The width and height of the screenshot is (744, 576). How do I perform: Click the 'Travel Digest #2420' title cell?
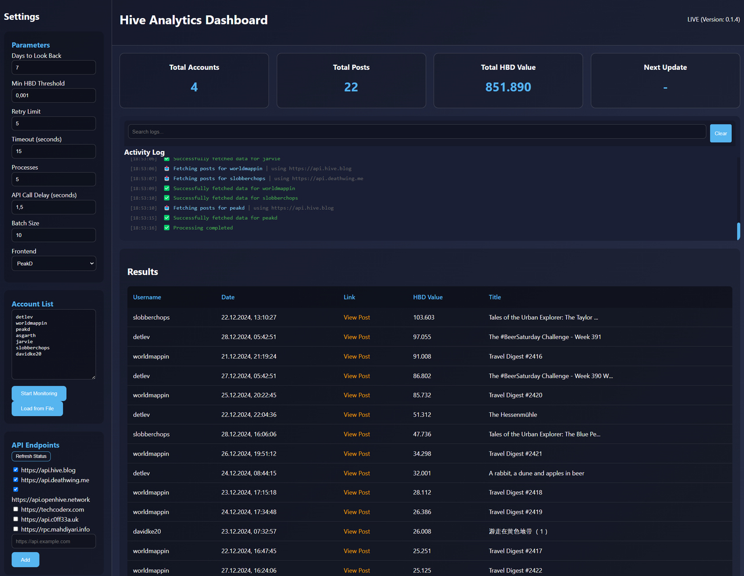coord(516,395)
